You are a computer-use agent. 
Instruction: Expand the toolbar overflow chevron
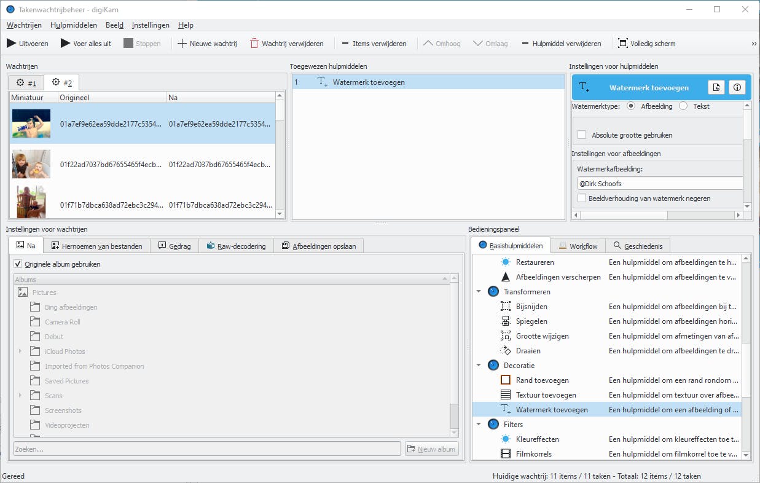[754, 44]
